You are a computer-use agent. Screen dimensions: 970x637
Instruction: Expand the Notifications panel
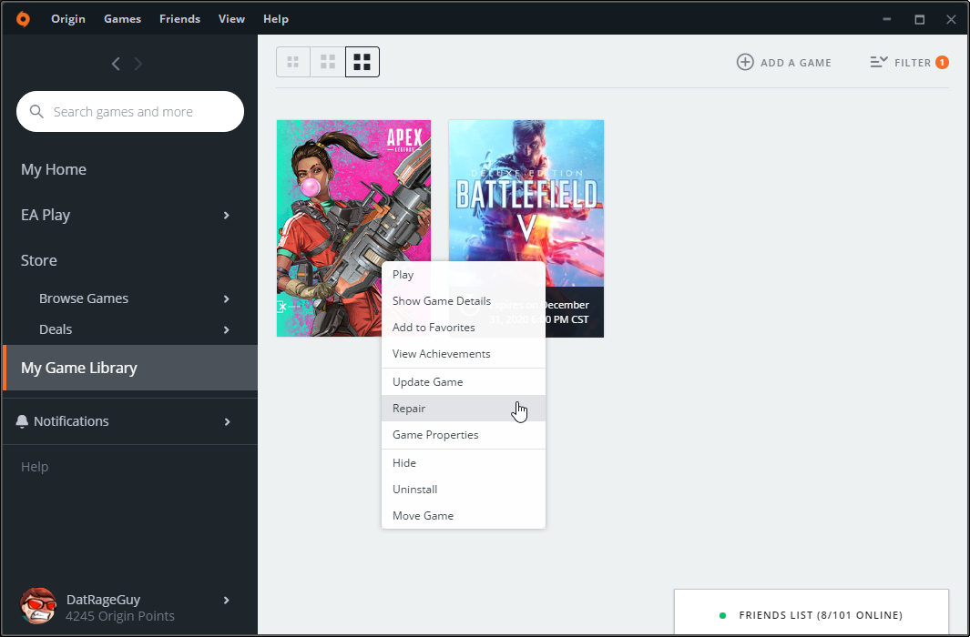tap(227, 421)
